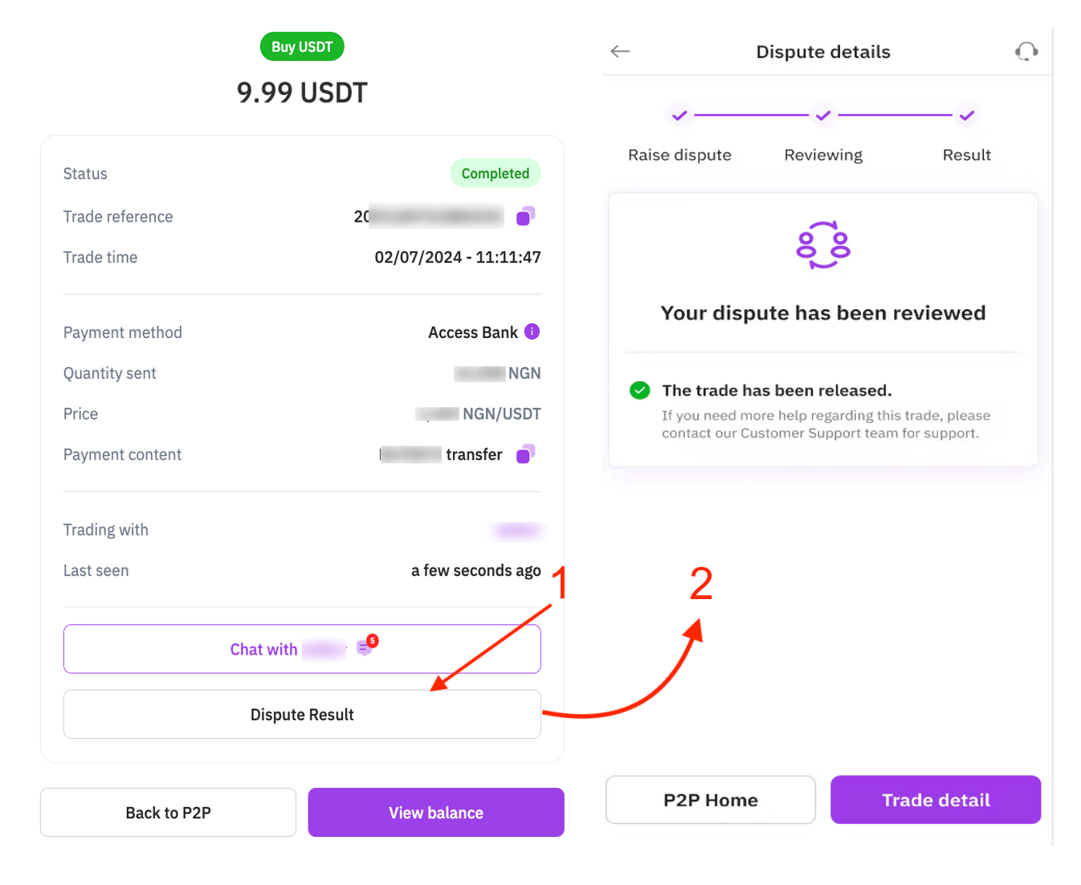Viewport: 1081px width, 885px height.
Task: Open Trade detail button
Action: pyautogui.click(x=936, y=800)
